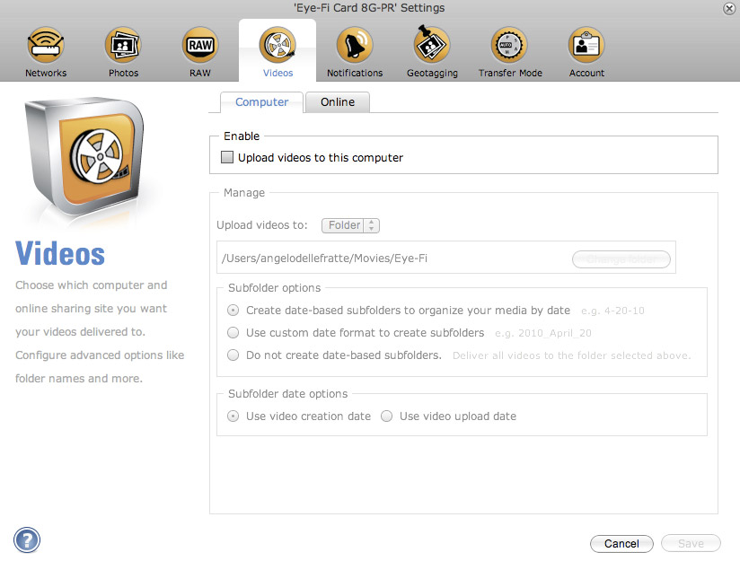Open the Geotagging settings pane
The height and width of the screenshot is (561, 740).
tap(432, 52)
